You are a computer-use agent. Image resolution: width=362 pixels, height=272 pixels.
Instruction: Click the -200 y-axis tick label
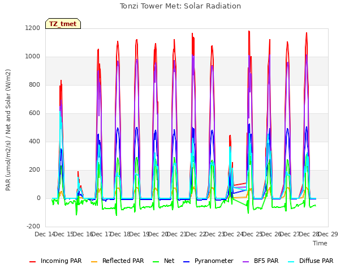pyautogui.click(x=33, y=226)
